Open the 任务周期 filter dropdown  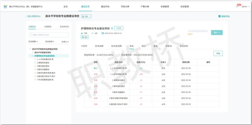(x=33, y=41)
